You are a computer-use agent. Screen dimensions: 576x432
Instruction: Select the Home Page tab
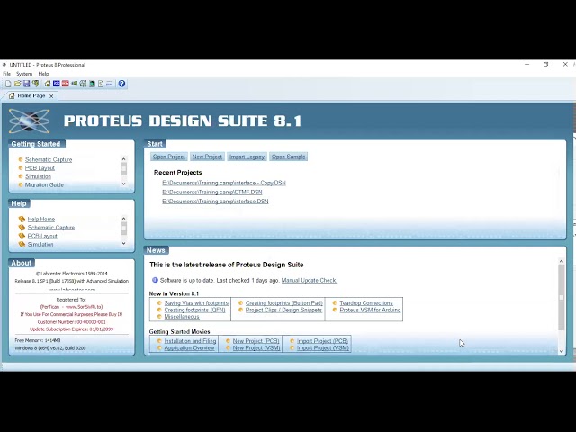(31, 96)
